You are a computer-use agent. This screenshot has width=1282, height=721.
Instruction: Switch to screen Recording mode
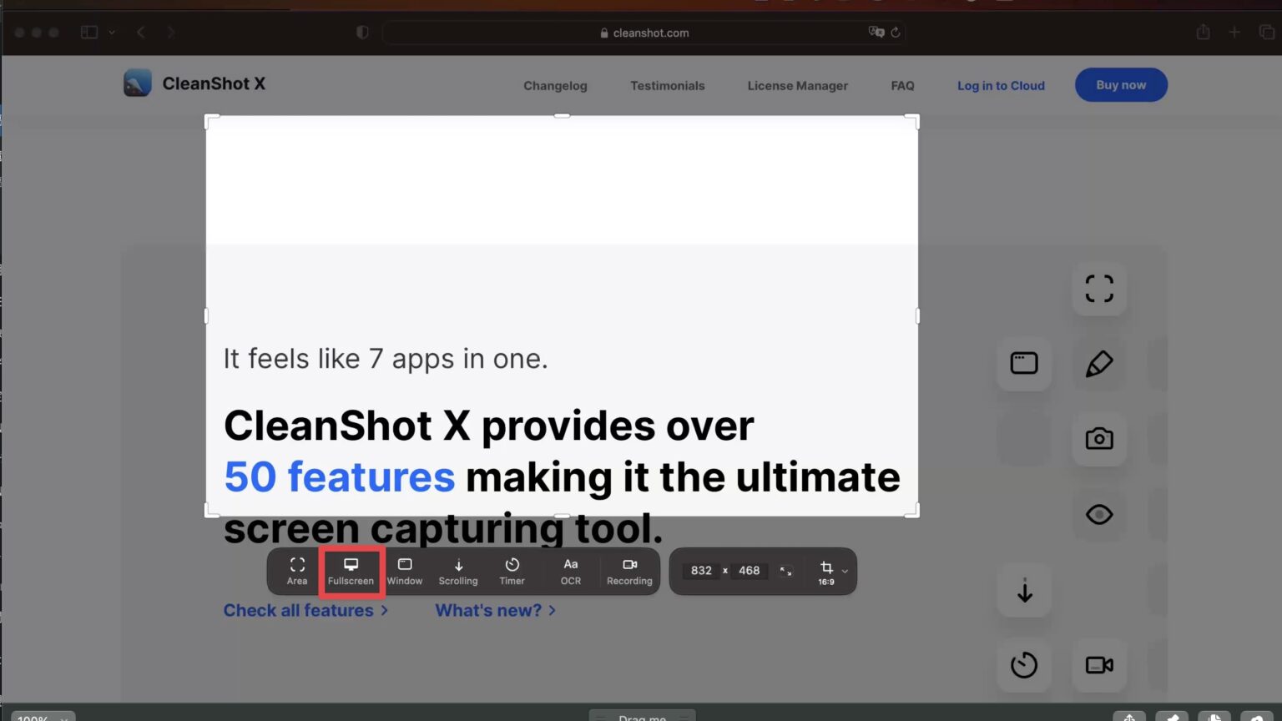point(629,571)
